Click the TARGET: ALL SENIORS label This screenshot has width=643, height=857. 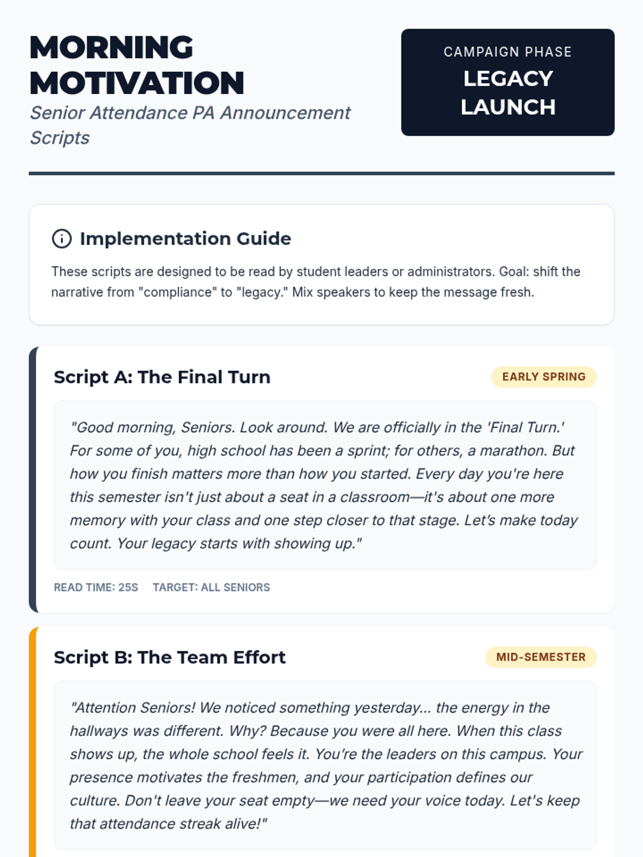(211, 587)
